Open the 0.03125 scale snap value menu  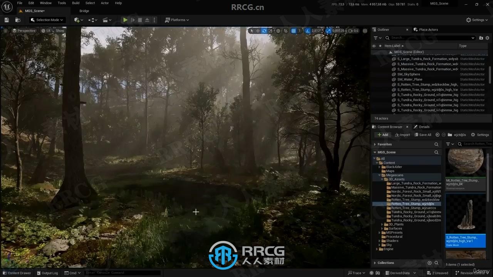339,31
